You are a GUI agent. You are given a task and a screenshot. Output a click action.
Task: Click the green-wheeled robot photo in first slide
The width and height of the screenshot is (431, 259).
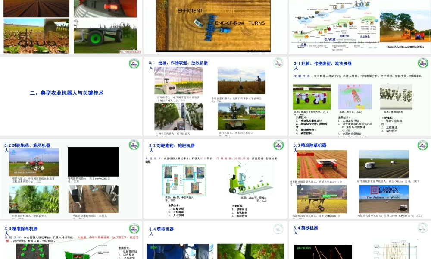click(105, 36)
